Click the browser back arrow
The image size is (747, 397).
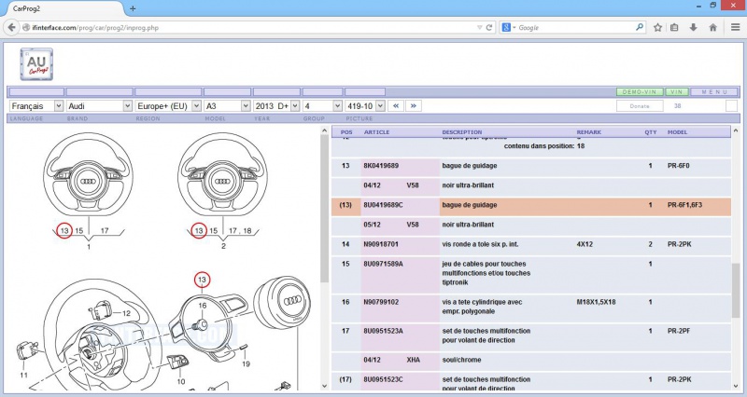click(13, 28)
